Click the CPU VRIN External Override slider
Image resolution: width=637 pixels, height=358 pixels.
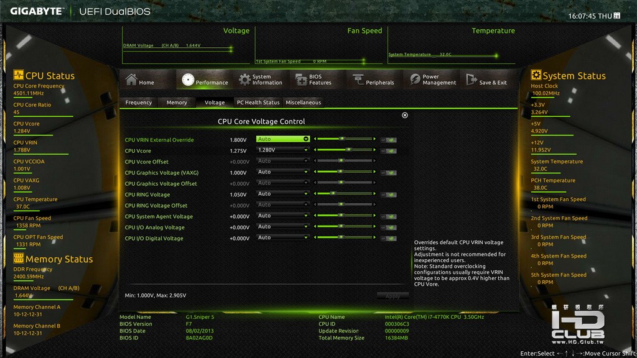coord(345,139)
